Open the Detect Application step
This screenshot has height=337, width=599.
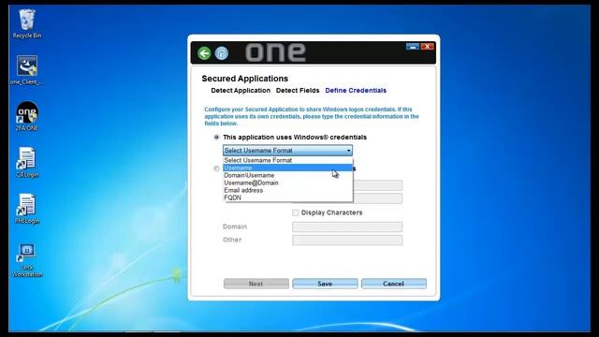tap(241, 91)
